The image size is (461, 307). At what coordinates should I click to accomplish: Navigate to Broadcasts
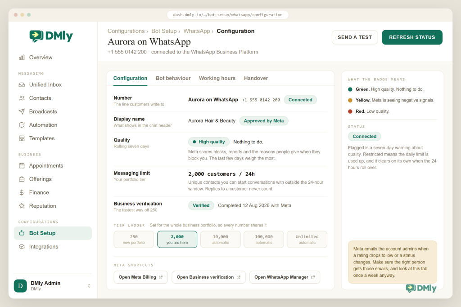53,111
